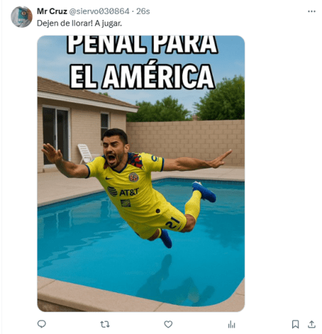Viewport: 322px width, 334px height.
Task: Open Mr Cruz's profile avatar
Action: coord(22,17)
